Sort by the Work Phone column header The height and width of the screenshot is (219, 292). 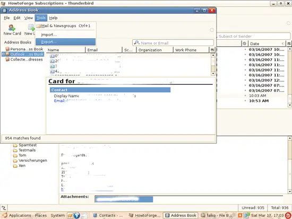(x=192, y=50)
